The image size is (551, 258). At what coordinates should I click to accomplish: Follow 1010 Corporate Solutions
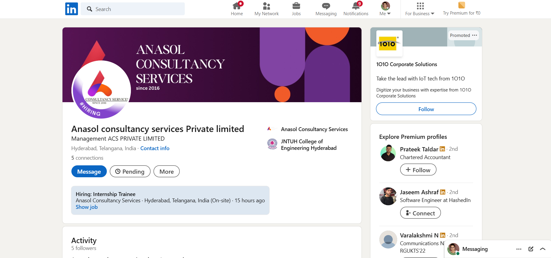426,109
